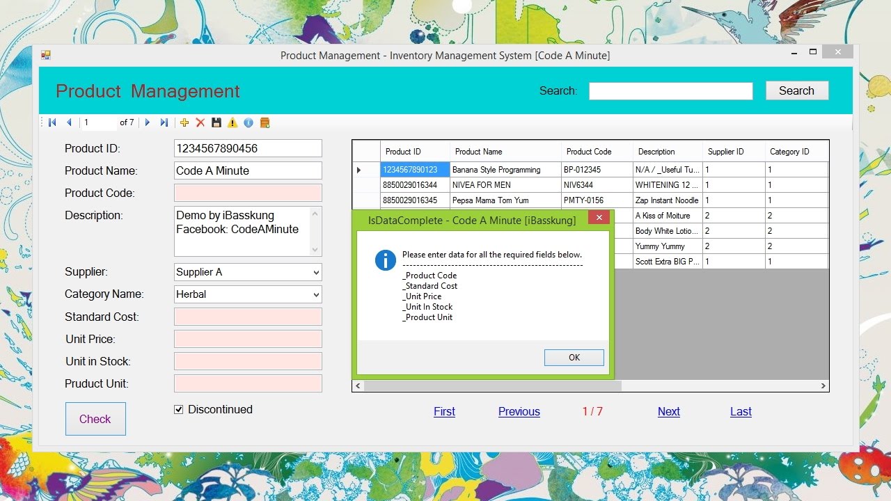891x501 pixels.
Task: Sort by Supplier ID column header
Action: [734, 152]
